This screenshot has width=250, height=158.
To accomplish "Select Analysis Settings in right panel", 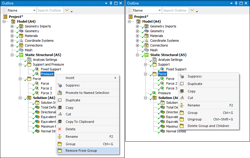I will tap(170, 60).
